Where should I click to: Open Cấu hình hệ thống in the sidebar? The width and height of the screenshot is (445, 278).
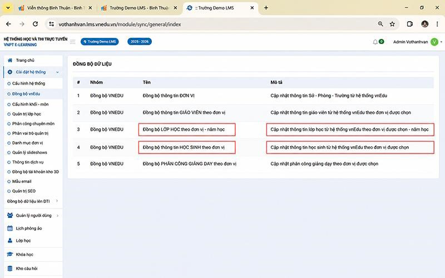click(28, 83)
